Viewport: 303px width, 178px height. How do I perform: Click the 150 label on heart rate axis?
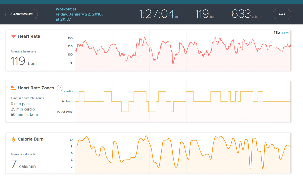pyautogui.click(x=70, y=38)
